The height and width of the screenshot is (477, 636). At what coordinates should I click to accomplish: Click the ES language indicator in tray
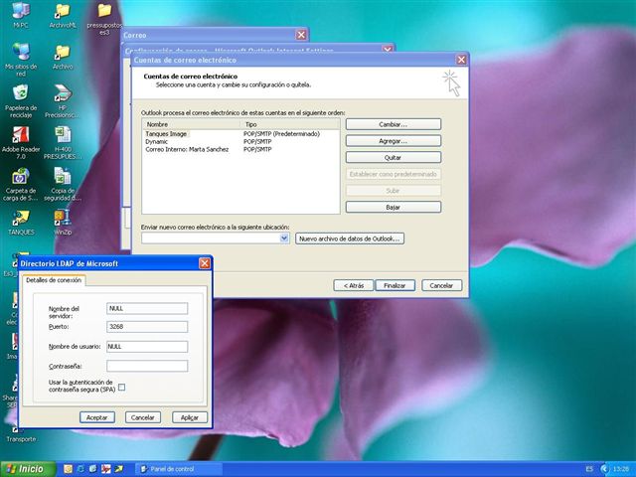tap(589, 469)
